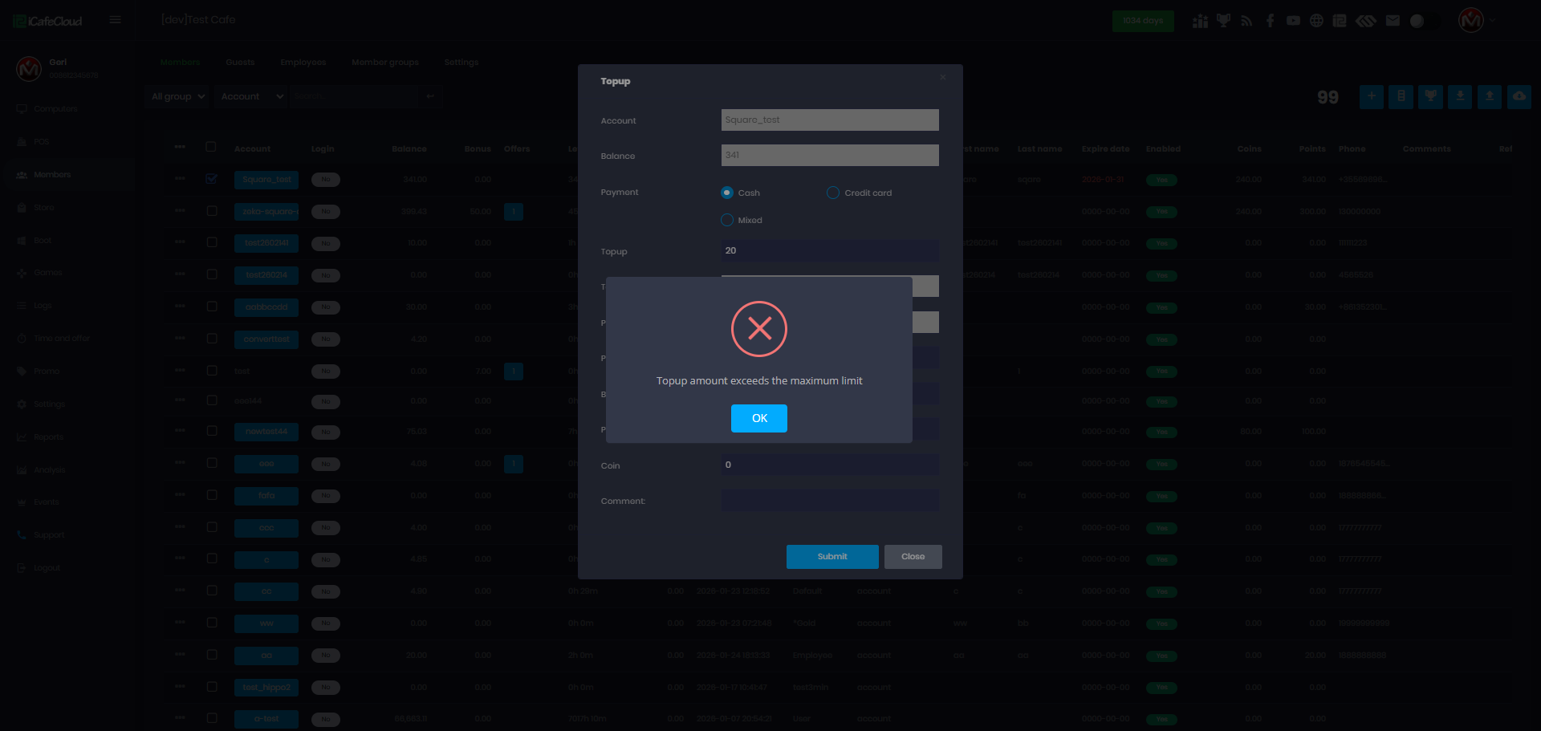
Task: Click the RSS feed icon in header
Action: click(1246, 21)
